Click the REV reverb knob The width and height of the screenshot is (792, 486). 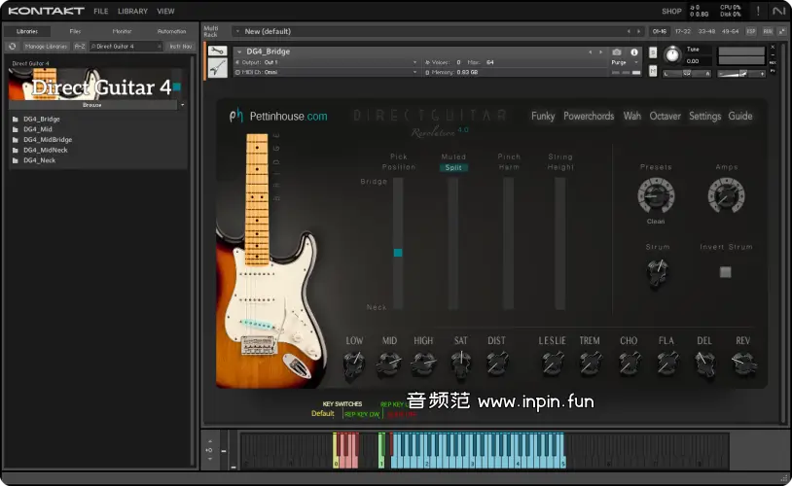(742, 364)
